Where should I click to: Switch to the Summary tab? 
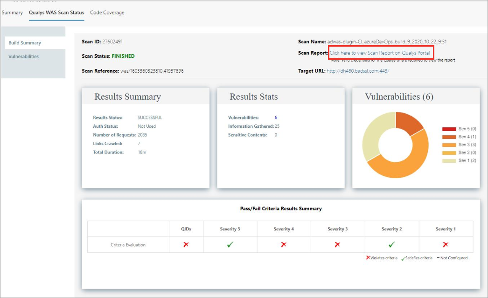click(x=12, y=13)
